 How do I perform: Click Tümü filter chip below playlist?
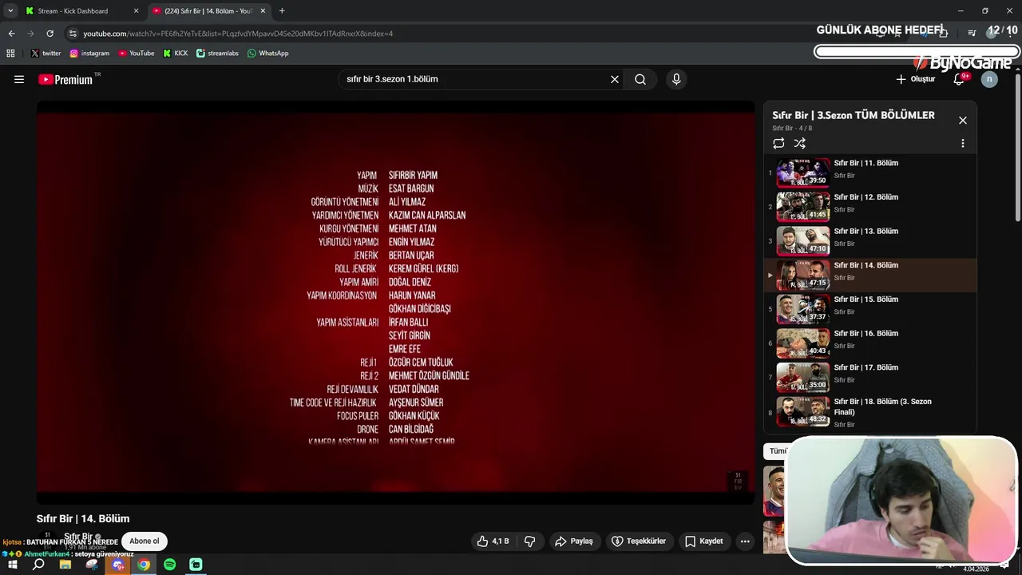[x=776, y=451]
